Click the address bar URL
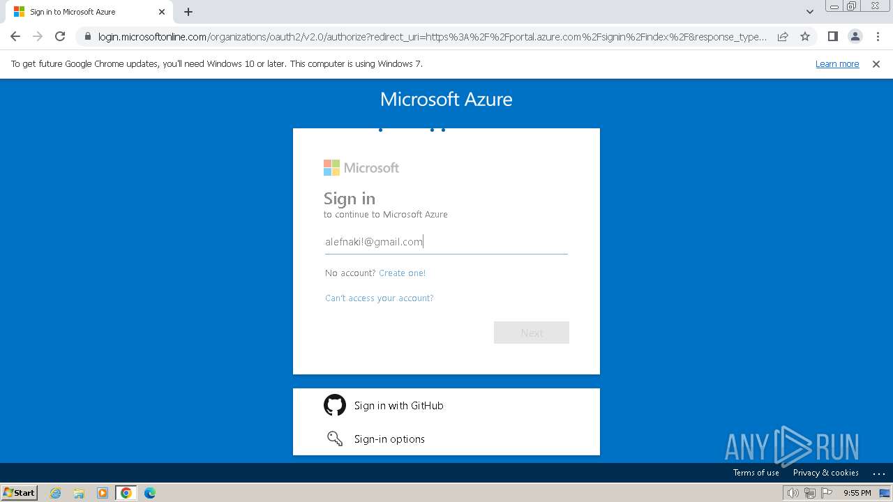Screen dimensions: 893x502 pyautogui.click(x=433, y=36)
